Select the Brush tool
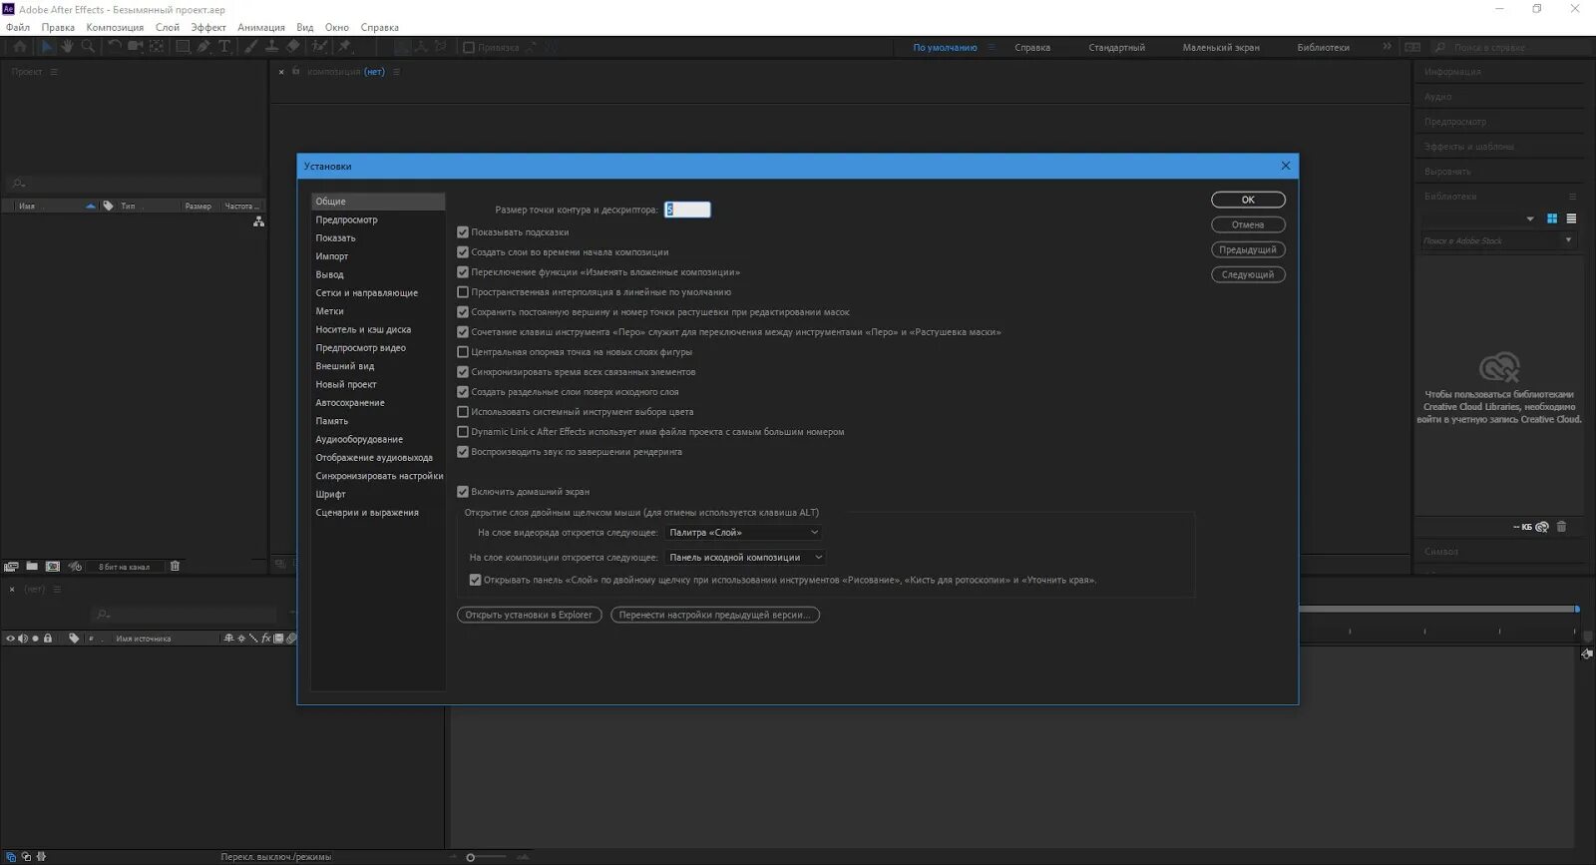This screenshot has height=865, width=1596. pos(250,47)
